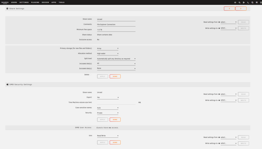Open SMB User Access Write settings to dropdown
This screenshot has height=149, width=262.
coord(228,143)
